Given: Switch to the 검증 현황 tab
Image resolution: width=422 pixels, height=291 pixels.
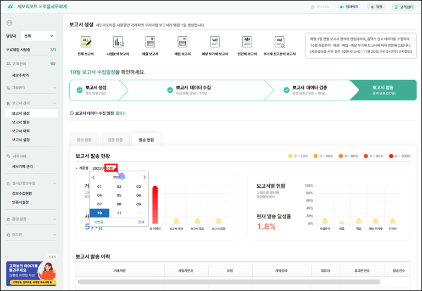Looking at the screenshot, I should (115, 140).
